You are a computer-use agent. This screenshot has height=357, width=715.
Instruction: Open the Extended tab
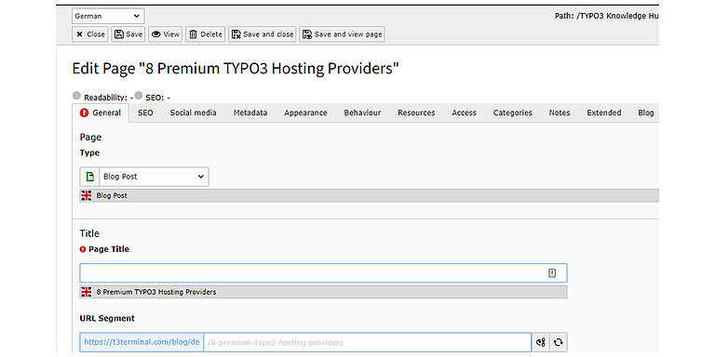point(604,112)
